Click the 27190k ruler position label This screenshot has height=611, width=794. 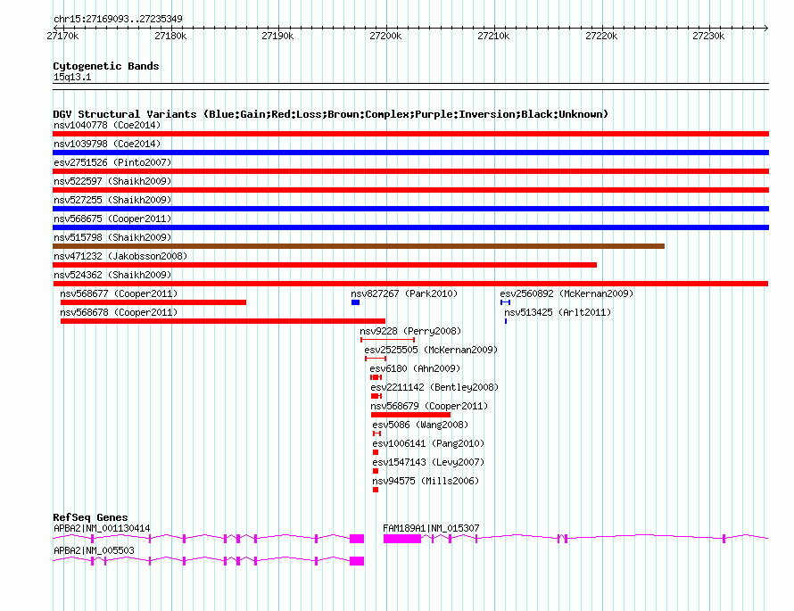(277, 36)
